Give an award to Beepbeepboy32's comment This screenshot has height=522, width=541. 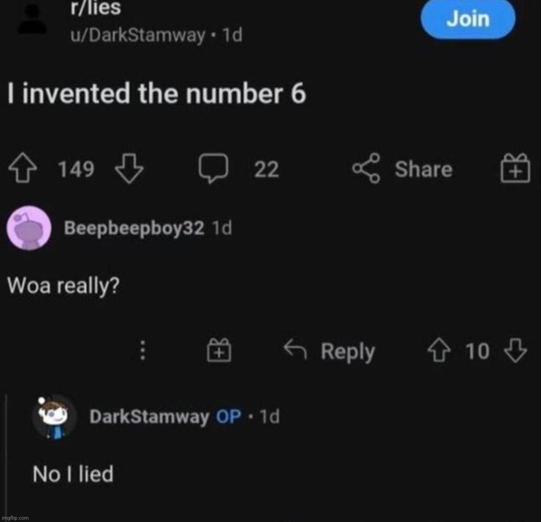click(x=219, y=350)
